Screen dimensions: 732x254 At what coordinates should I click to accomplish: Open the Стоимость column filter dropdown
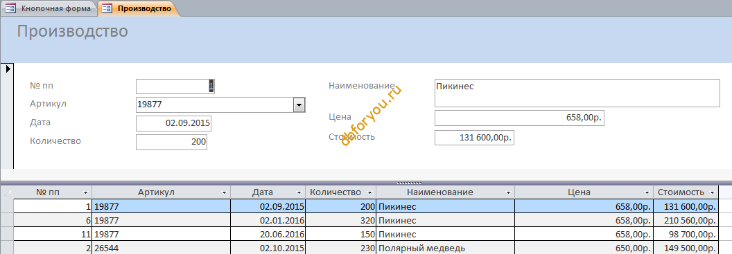pyautogui.click(x=712, y=192)
